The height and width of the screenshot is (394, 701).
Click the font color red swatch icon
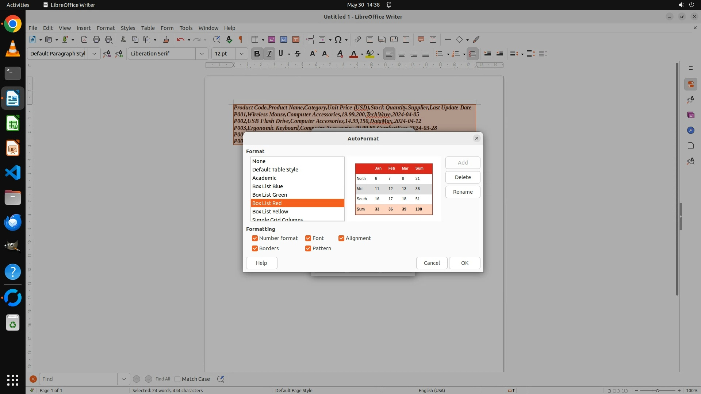pyautogui.click(x=353, y=54)
